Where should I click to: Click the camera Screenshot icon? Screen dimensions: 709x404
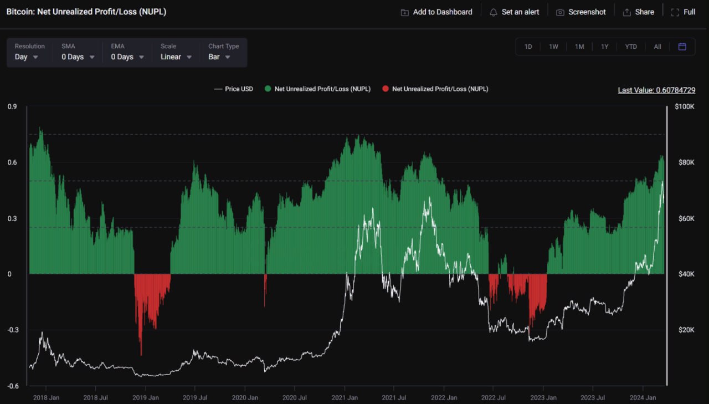(560, 12)
